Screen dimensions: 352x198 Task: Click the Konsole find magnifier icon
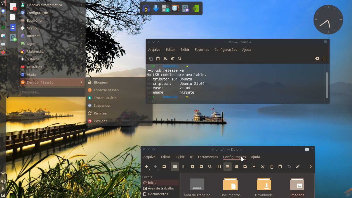[x=180, y=59]
